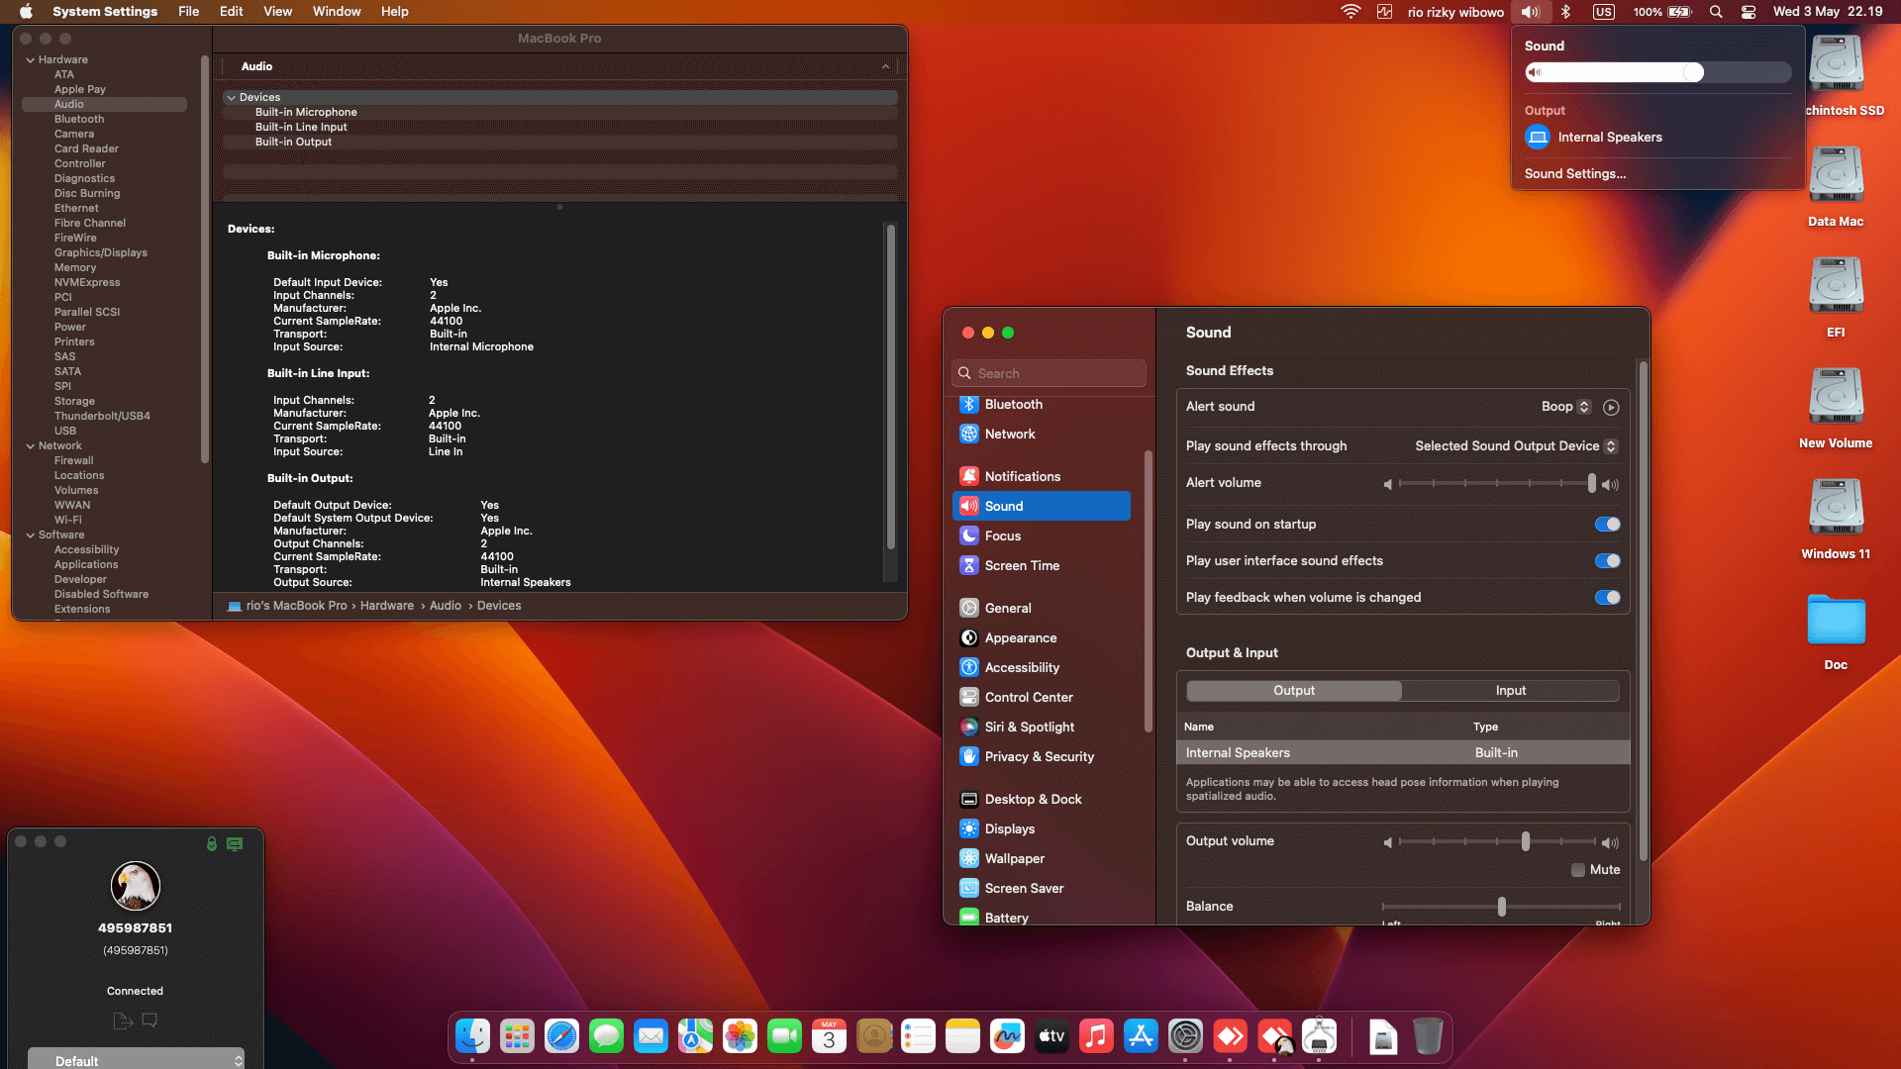
Task: Open Bluetooth settings in sidebar
Action: pos(1013,404)
